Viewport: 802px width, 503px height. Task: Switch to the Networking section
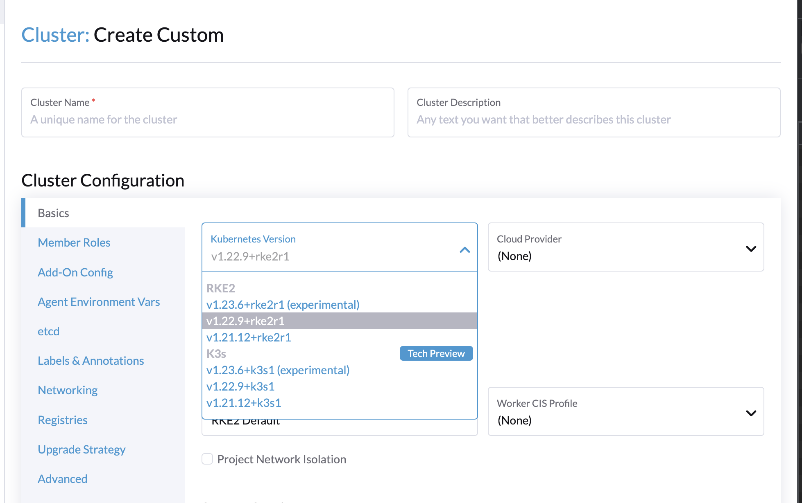(x=67, y=390)
